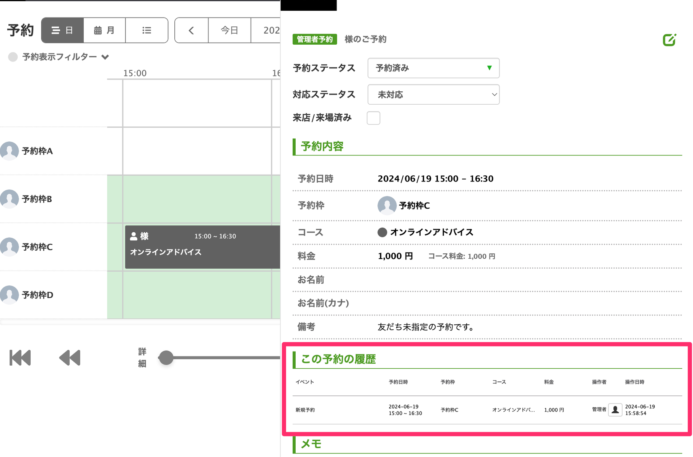Click the 予約枠A avatar icon
Screen dimensions: 693x457
click(9, 151)
